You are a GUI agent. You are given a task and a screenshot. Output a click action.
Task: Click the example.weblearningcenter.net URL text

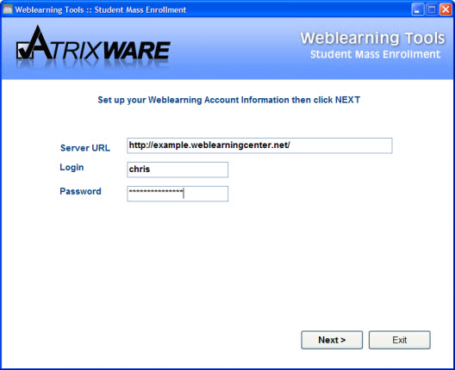pyautogui.click(x=209, y=145)
